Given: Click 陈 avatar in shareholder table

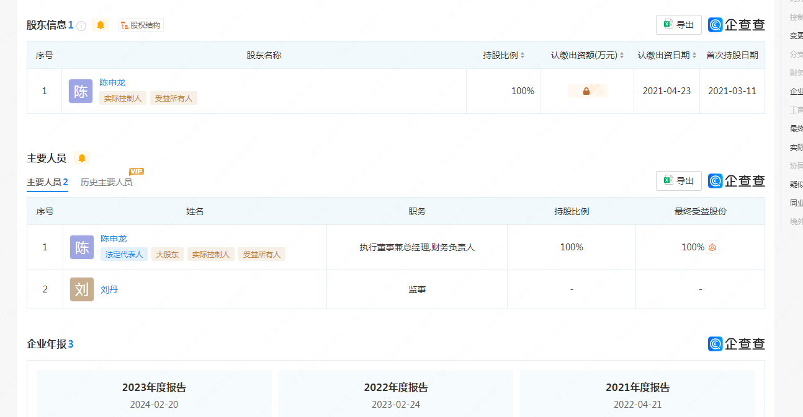Looking at the screenshot, I should point(81,91).
